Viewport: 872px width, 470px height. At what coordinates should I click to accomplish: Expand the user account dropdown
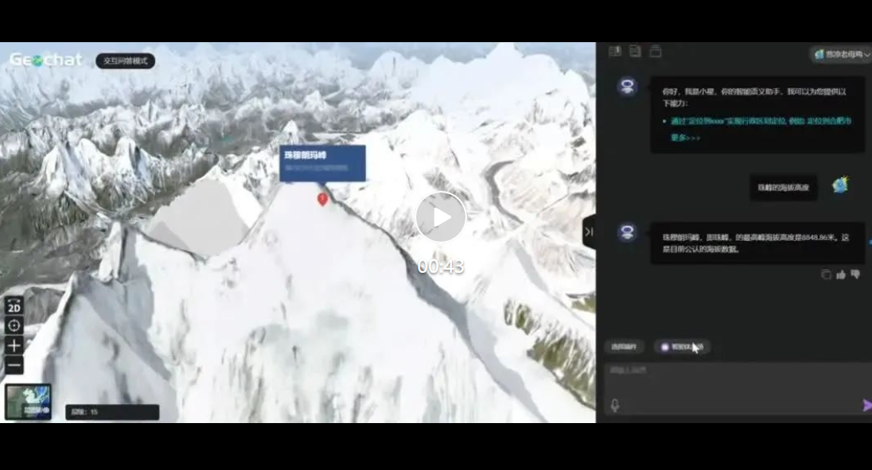pos(841,54)
